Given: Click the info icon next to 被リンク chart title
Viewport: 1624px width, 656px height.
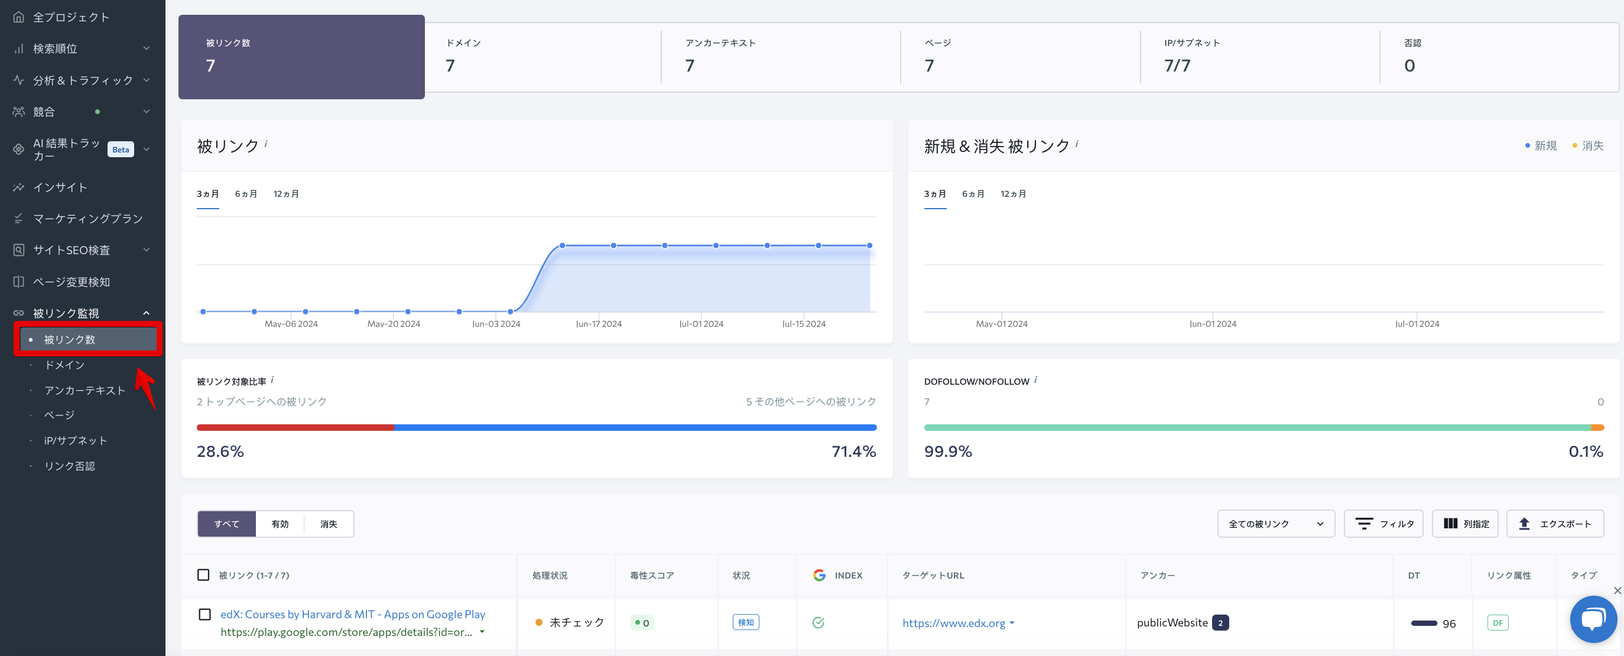Looking at the screenshot, I should [x=266, y=144].
